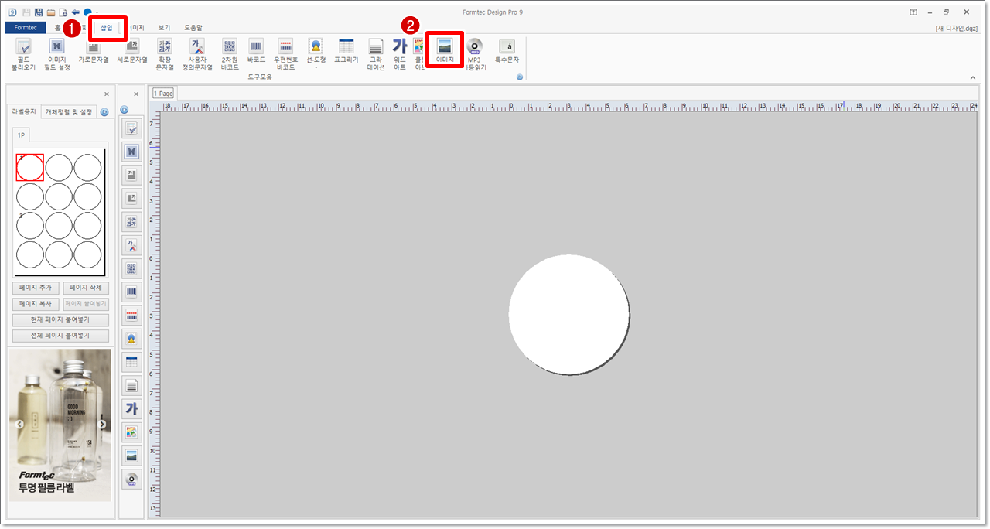
Task: Select landscape image icon in vertical palette
Action: click(131, 456)
